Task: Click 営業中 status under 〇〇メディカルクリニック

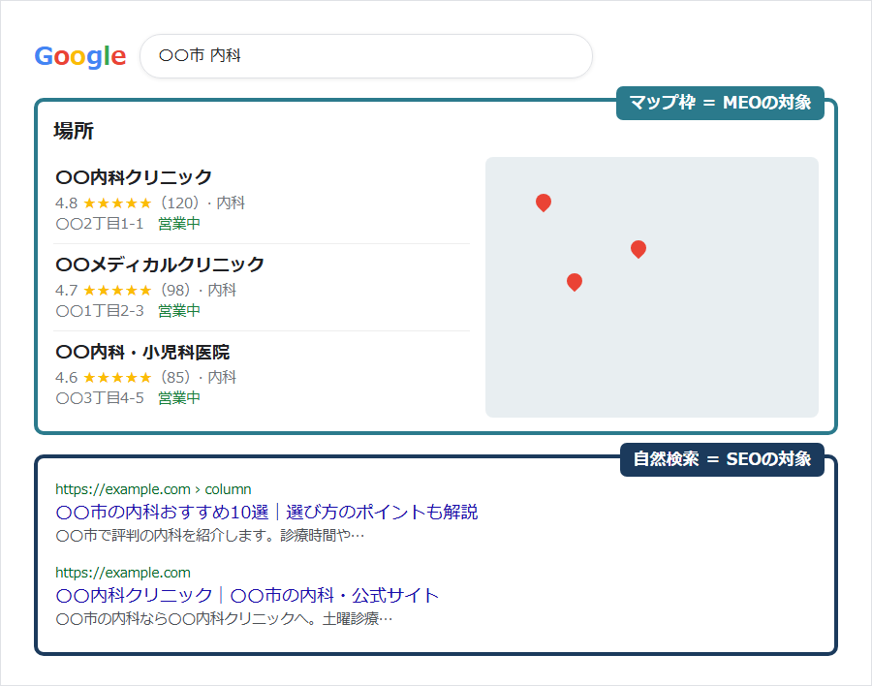Action: pos(179,311)
